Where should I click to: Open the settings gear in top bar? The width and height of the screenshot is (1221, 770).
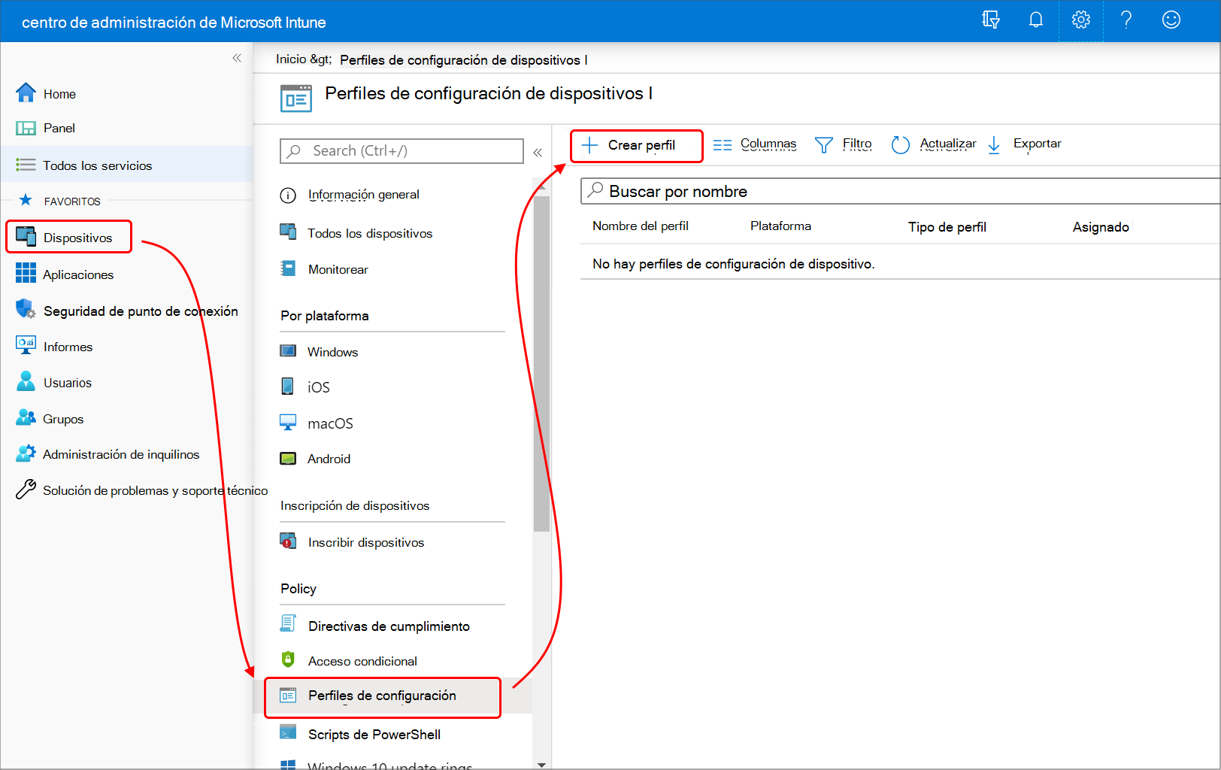pos(1080,20)
